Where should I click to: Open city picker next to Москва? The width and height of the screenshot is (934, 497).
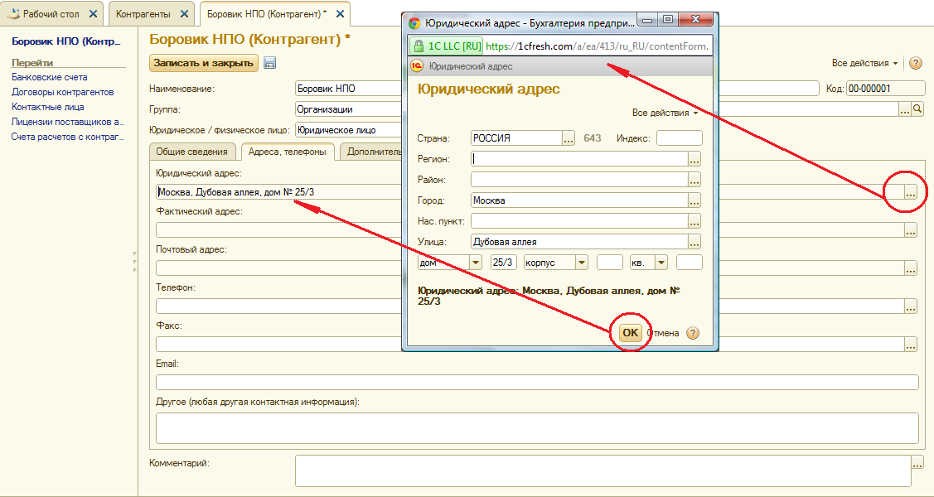pyautogui.click(x=694, y=200)
